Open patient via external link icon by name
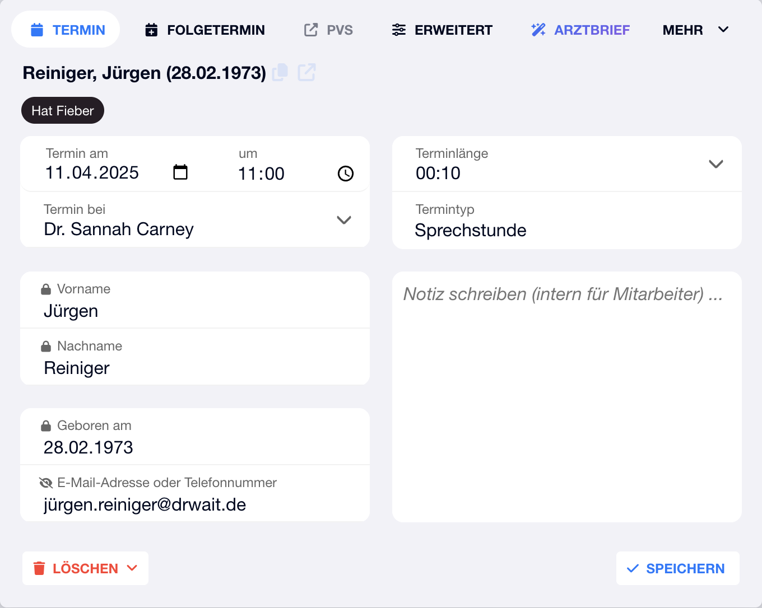The height and width of the screenshot is (608, 762). (306, 72)
